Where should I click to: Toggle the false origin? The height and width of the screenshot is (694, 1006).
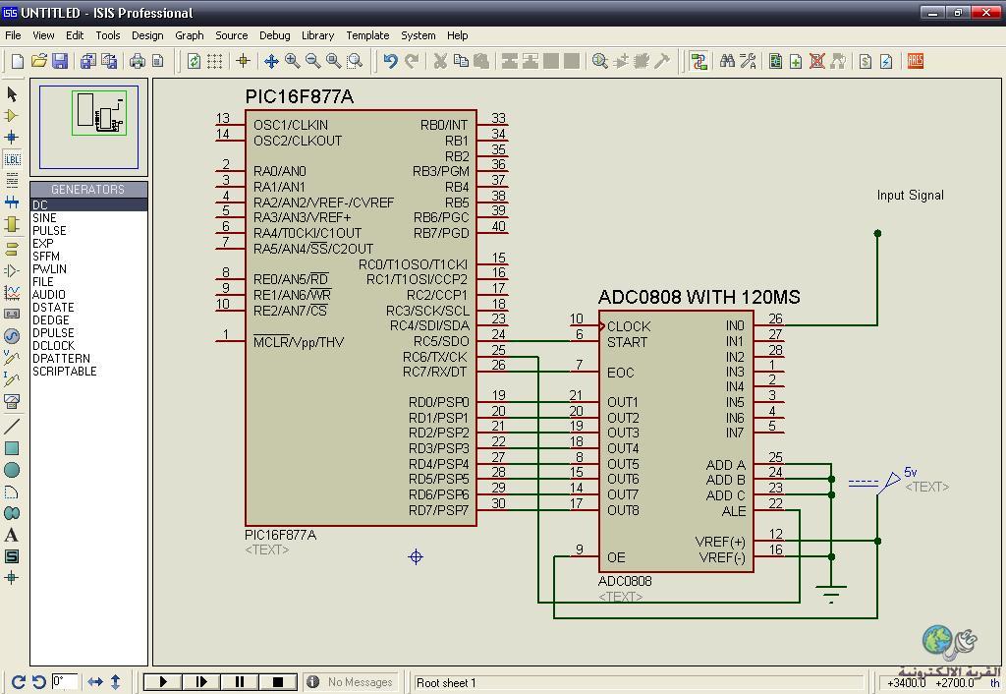pyautogui.click(x=244, y=61)
